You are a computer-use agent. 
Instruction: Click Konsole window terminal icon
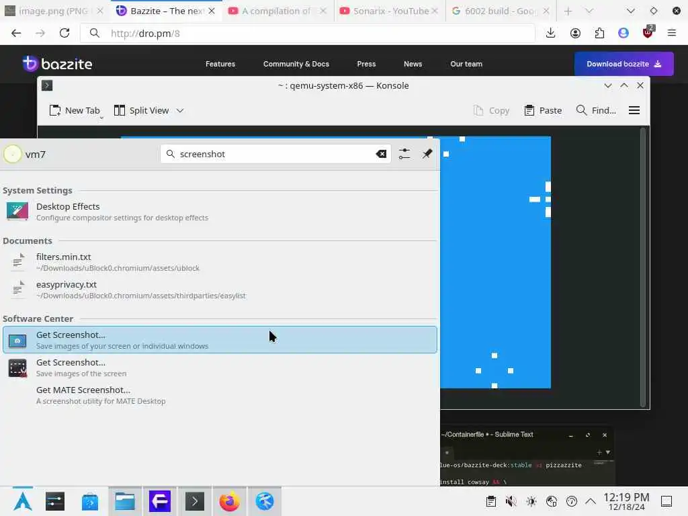[x=47, y=85]
